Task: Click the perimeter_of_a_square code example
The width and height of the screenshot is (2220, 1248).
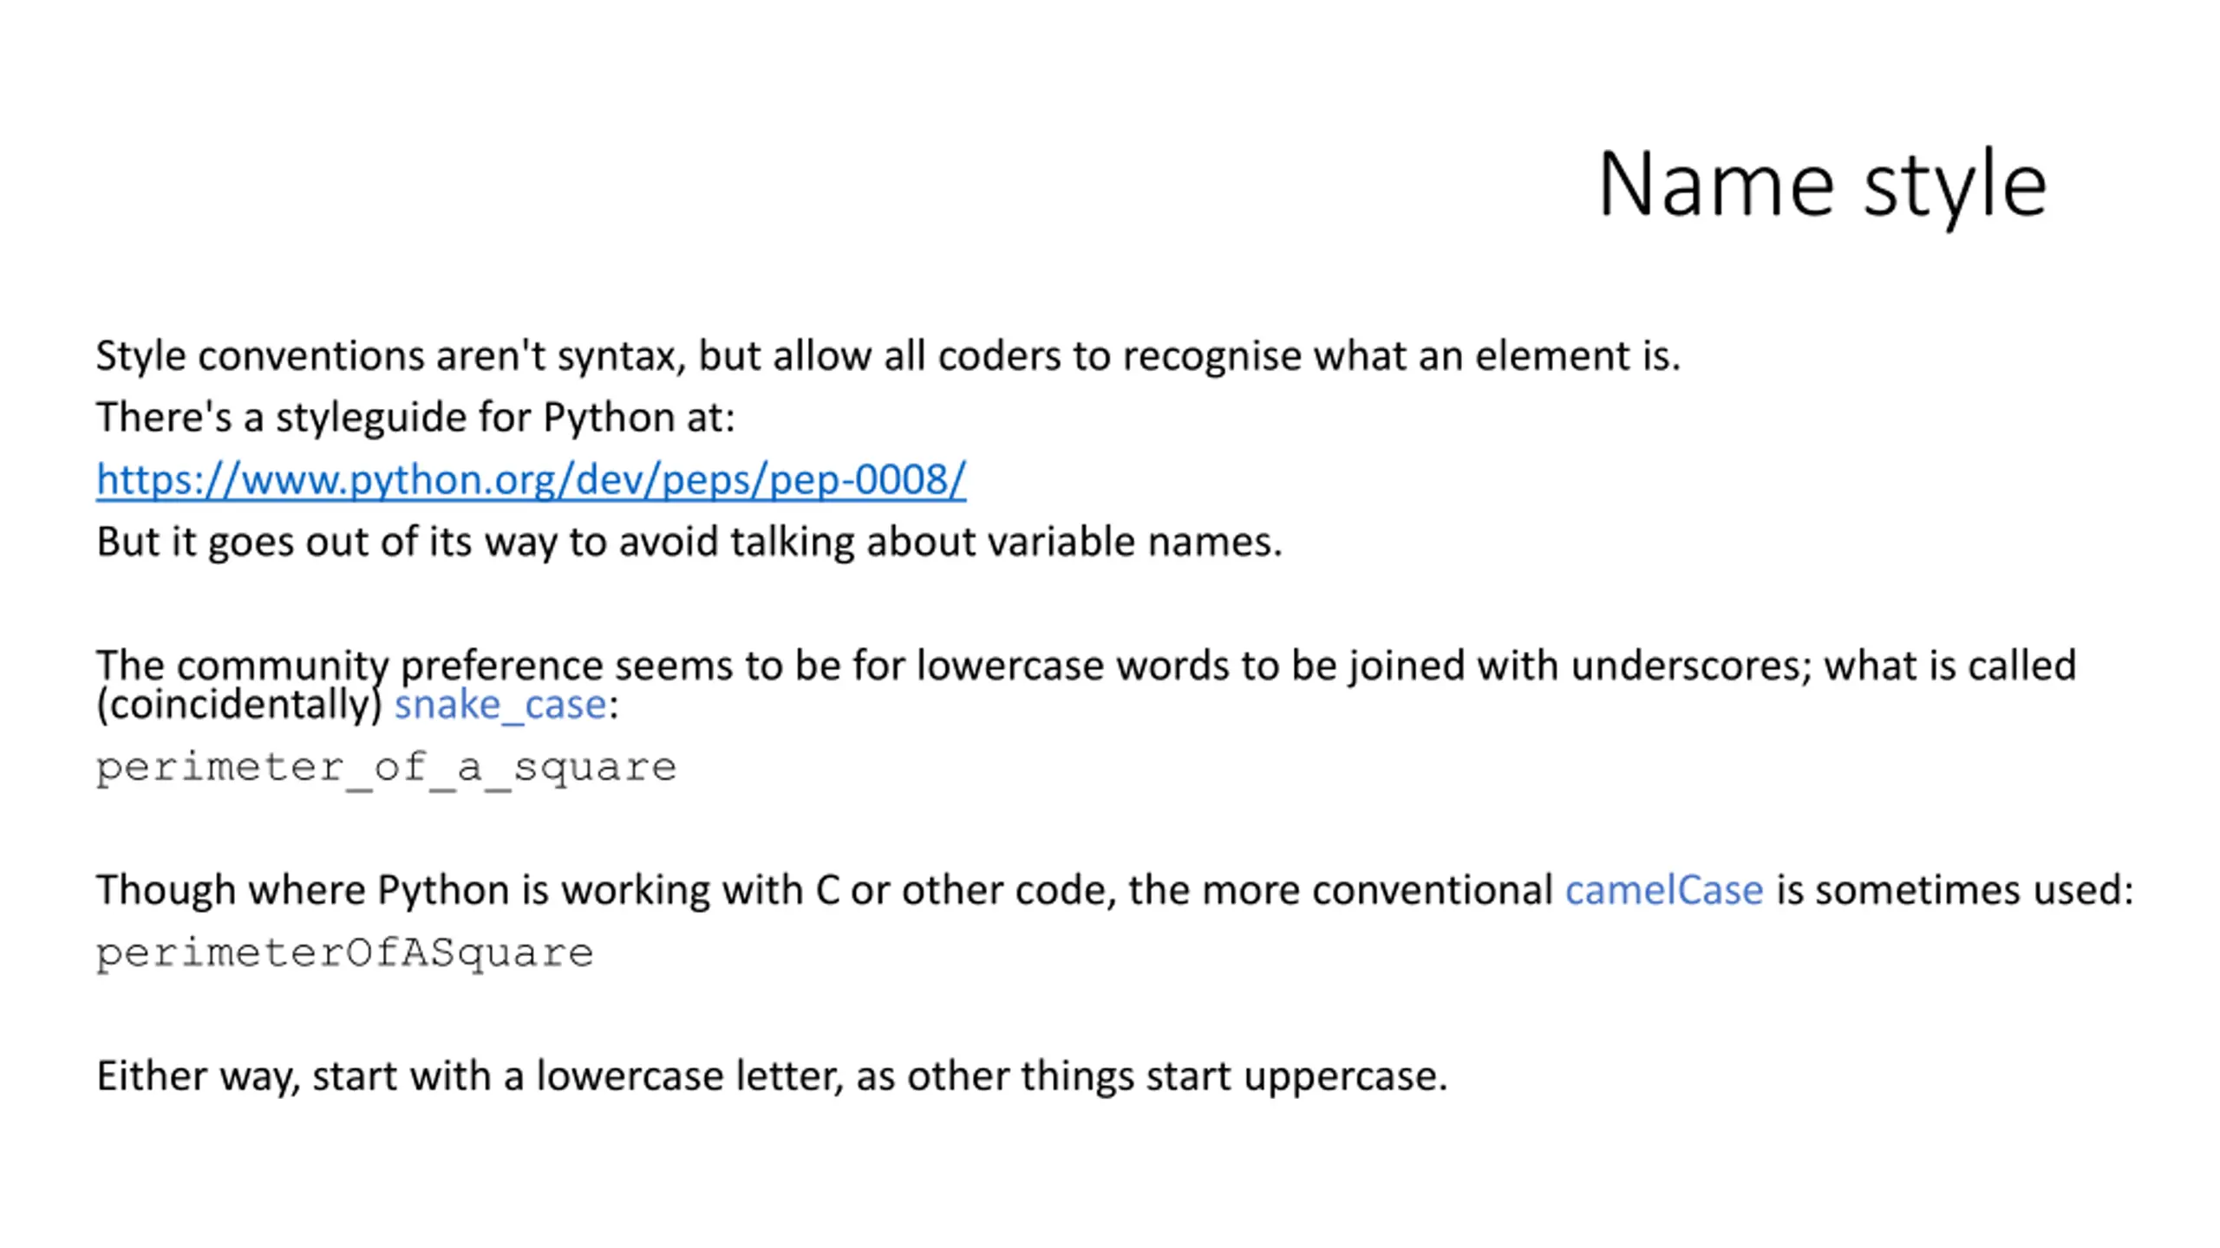Action: coord(386,769)
